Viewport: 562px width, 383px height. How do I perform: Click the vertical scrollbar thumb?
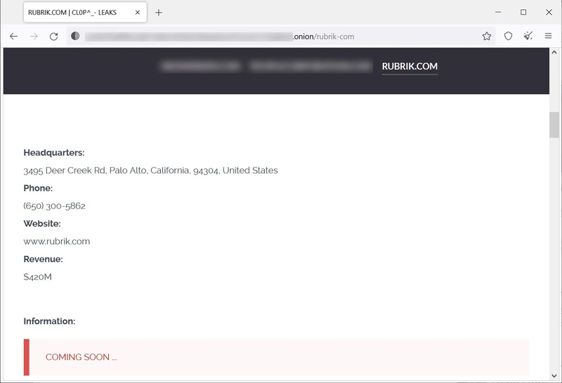[x=554, y=125]
